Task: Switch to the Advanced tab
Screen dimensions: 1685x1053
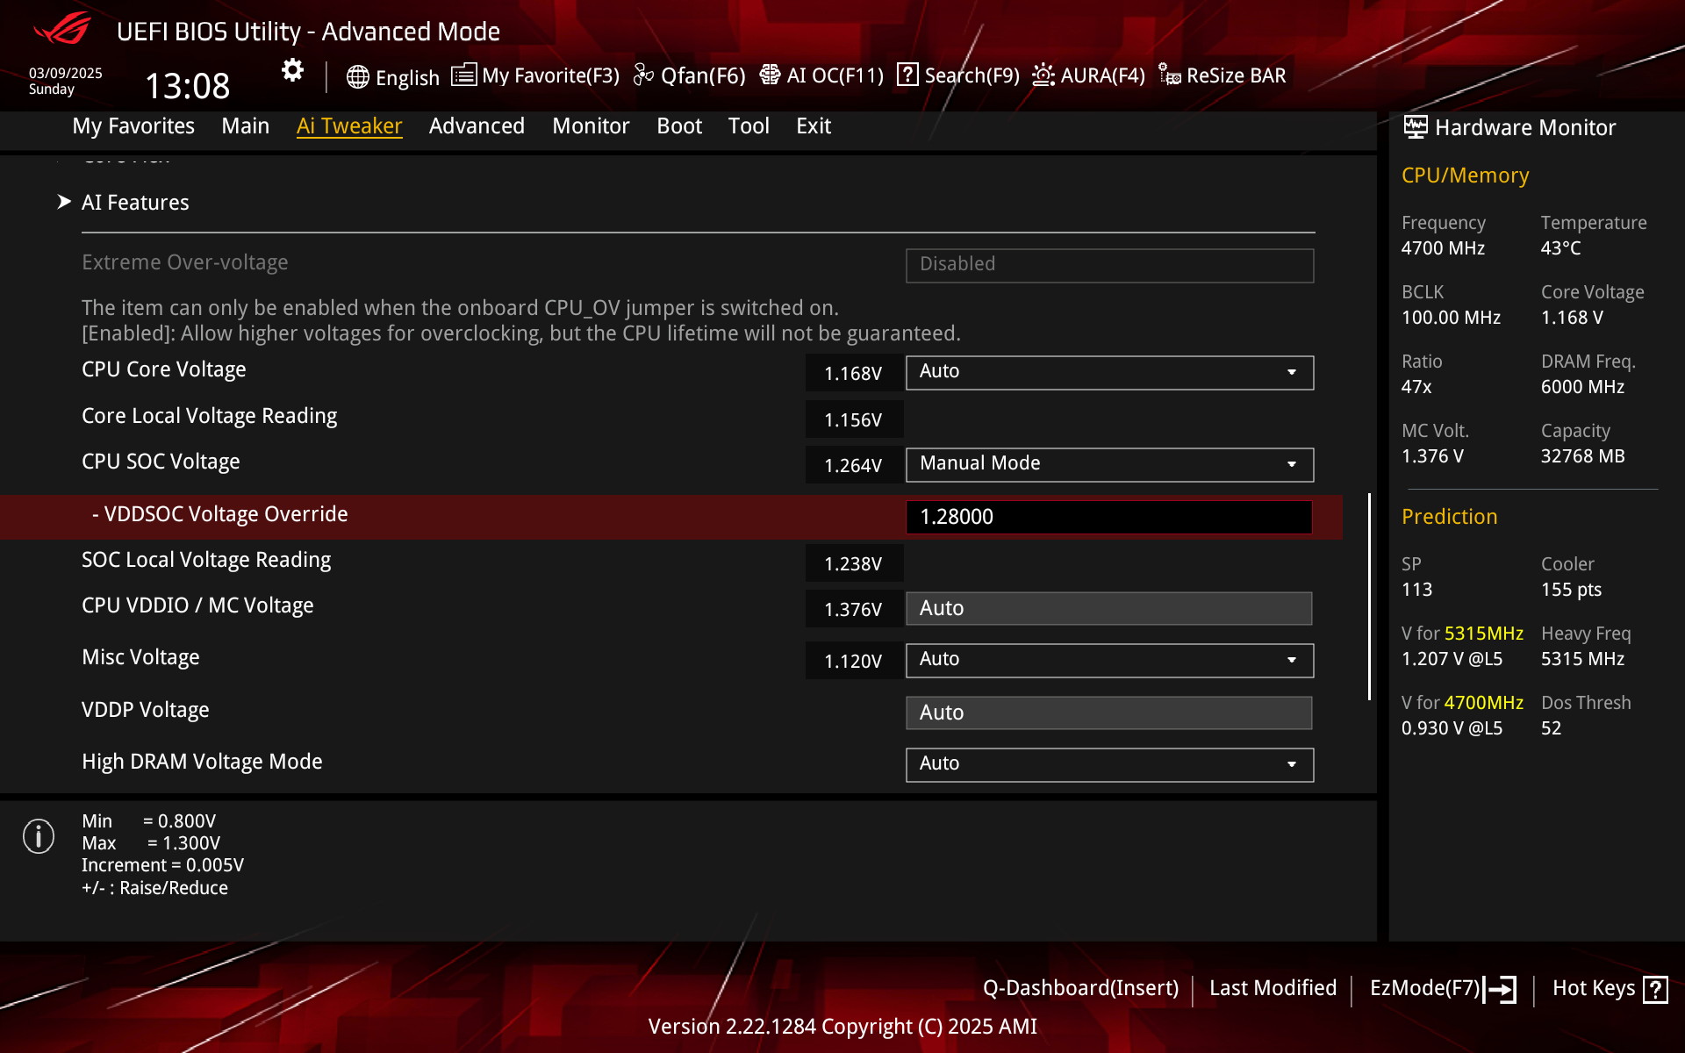Action: coord(477,126)
